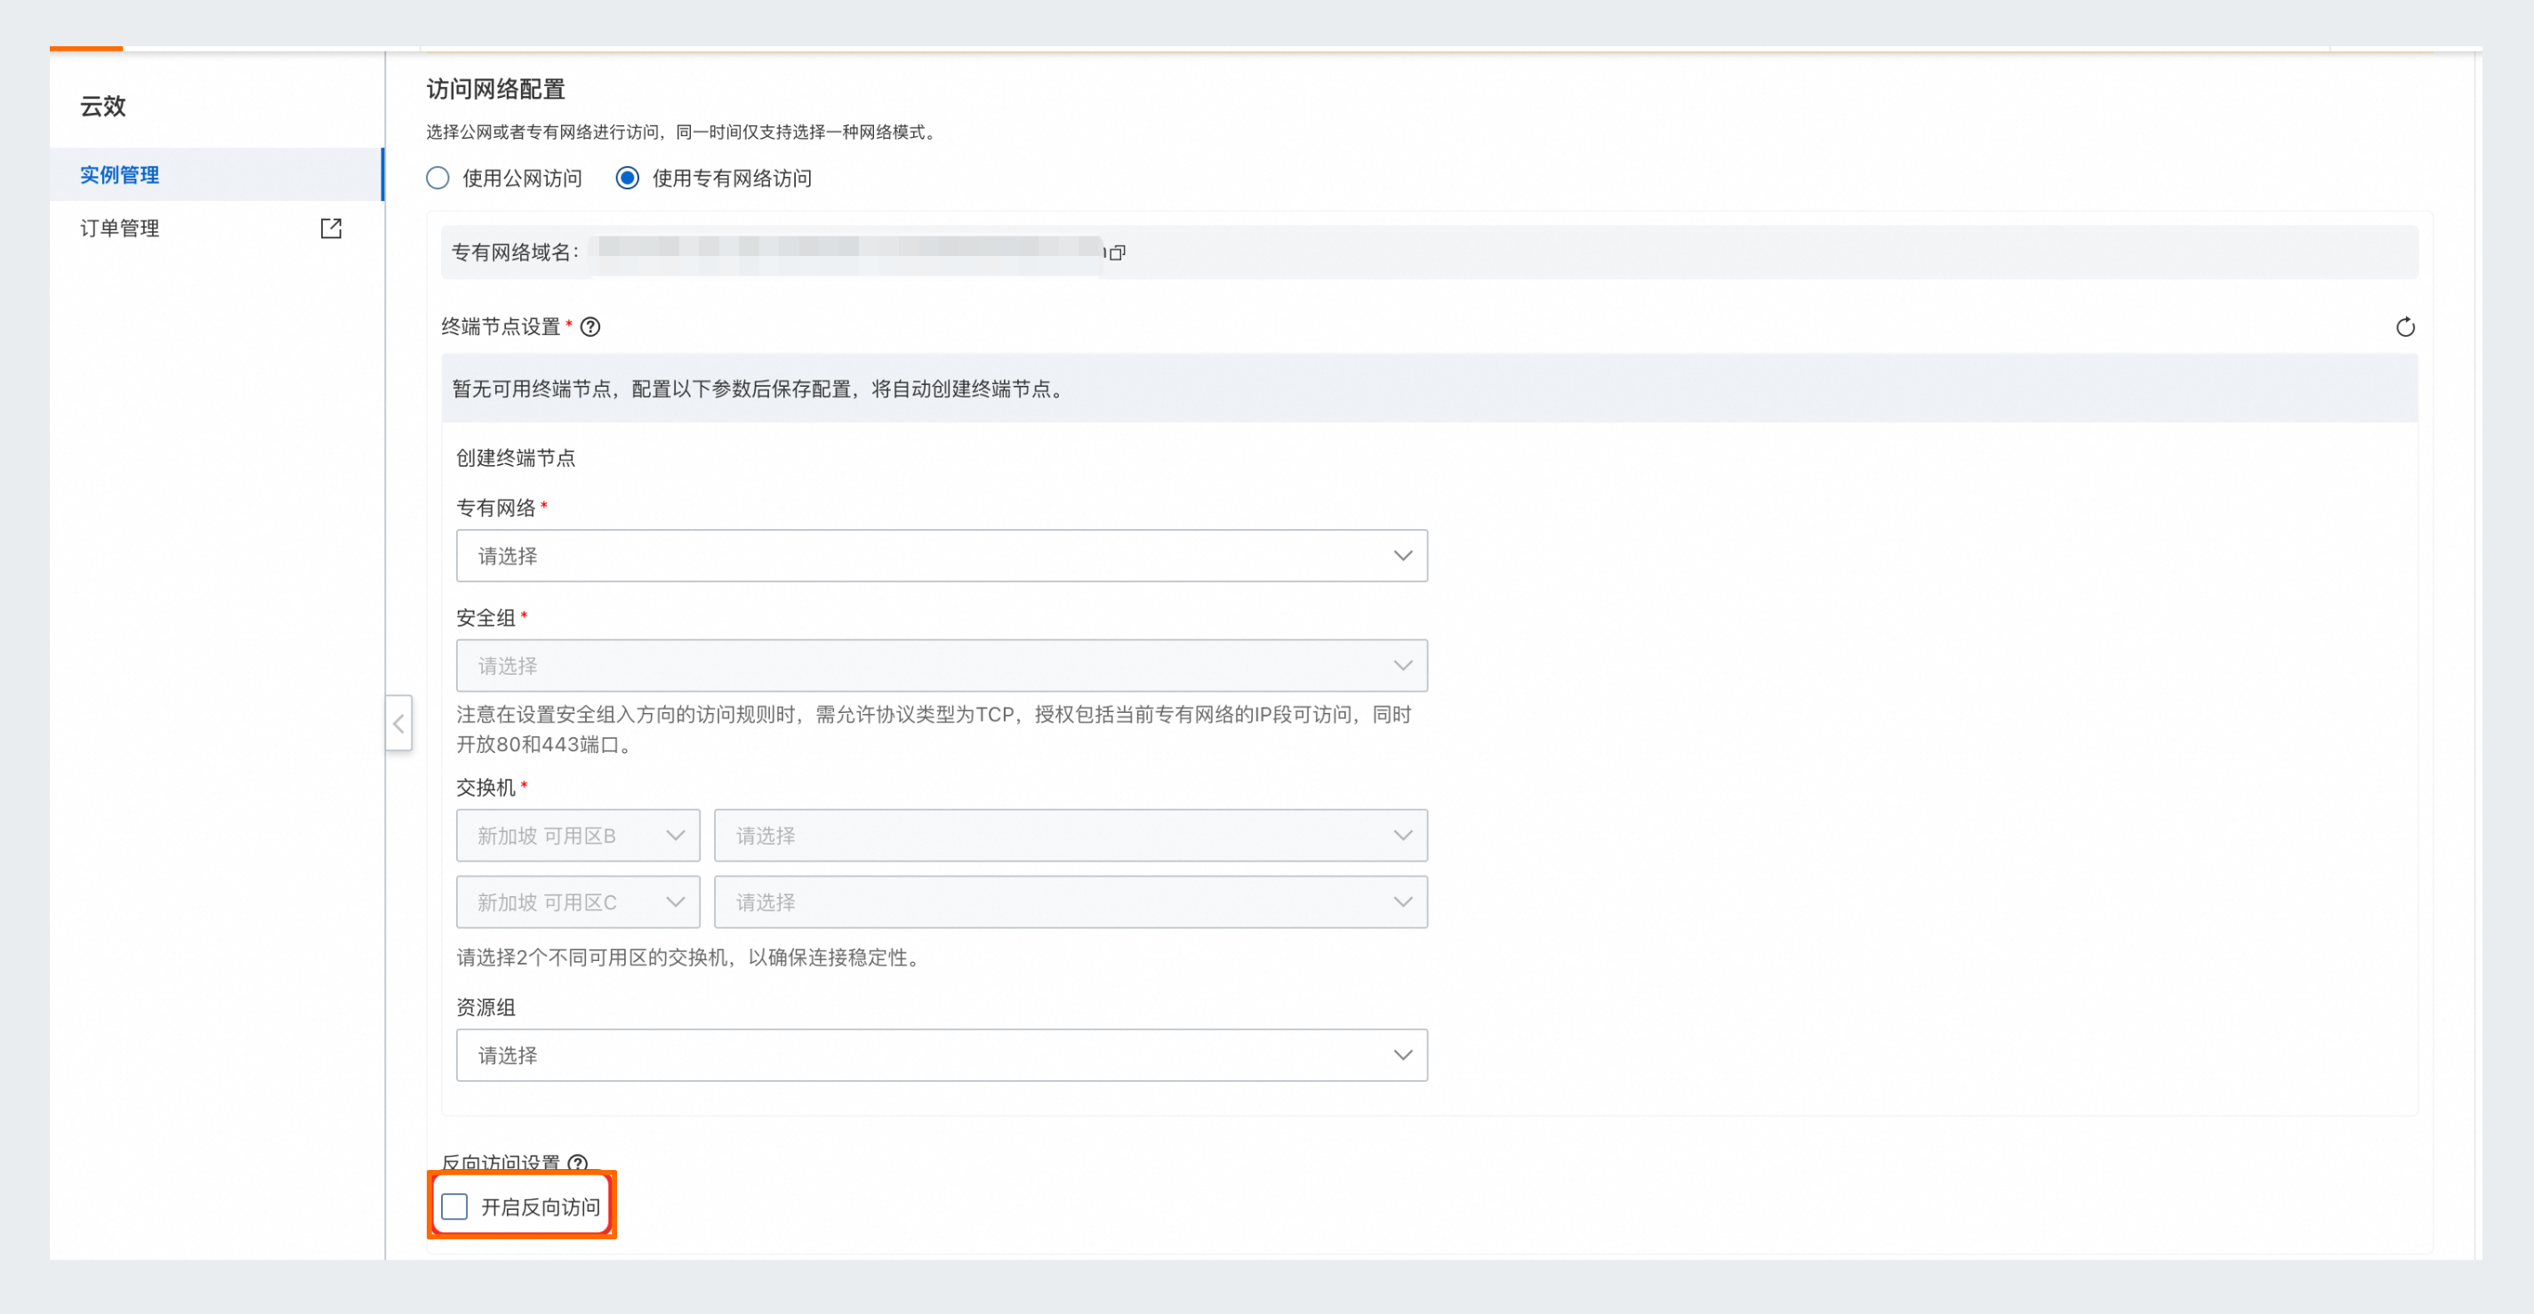This screenshot has width=2534, height=1314.
Task: Go to 实例管理 in sidebar
Action: tap(120, 175)
